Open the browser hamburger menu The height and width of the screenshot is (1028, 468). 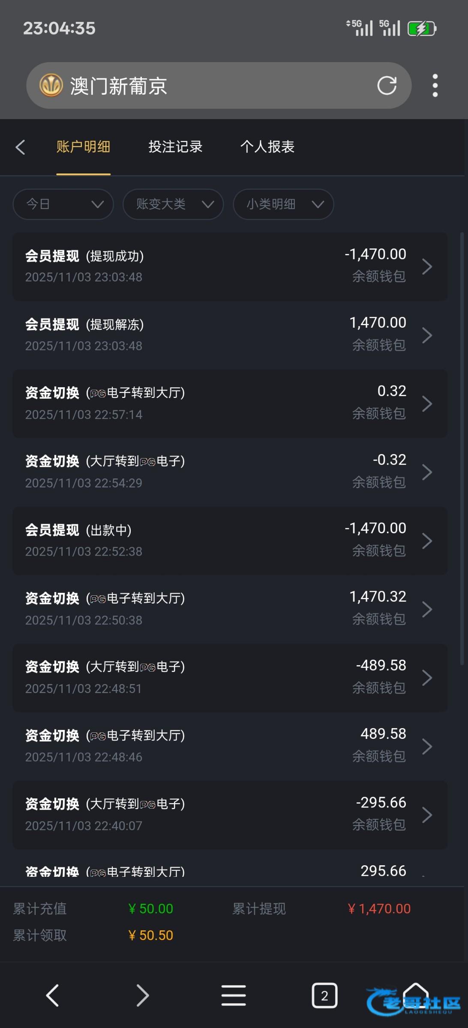[x=234, y=995]
